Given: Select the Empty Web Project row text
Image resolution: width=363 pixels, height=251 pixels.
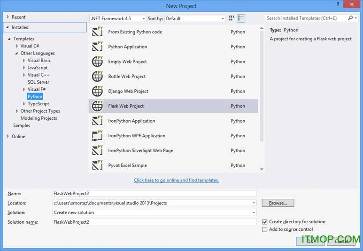Looking at the screenshot, I should coord(127,62).
